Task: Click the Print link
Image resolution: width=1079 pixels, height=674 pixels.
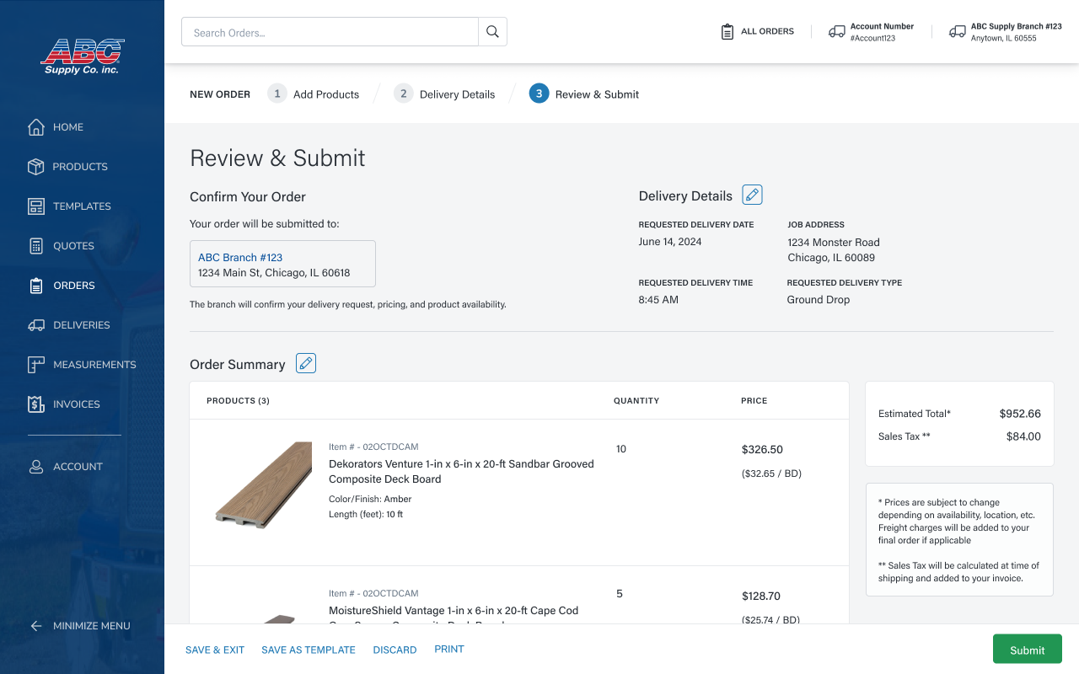Action: pos(449,649)
